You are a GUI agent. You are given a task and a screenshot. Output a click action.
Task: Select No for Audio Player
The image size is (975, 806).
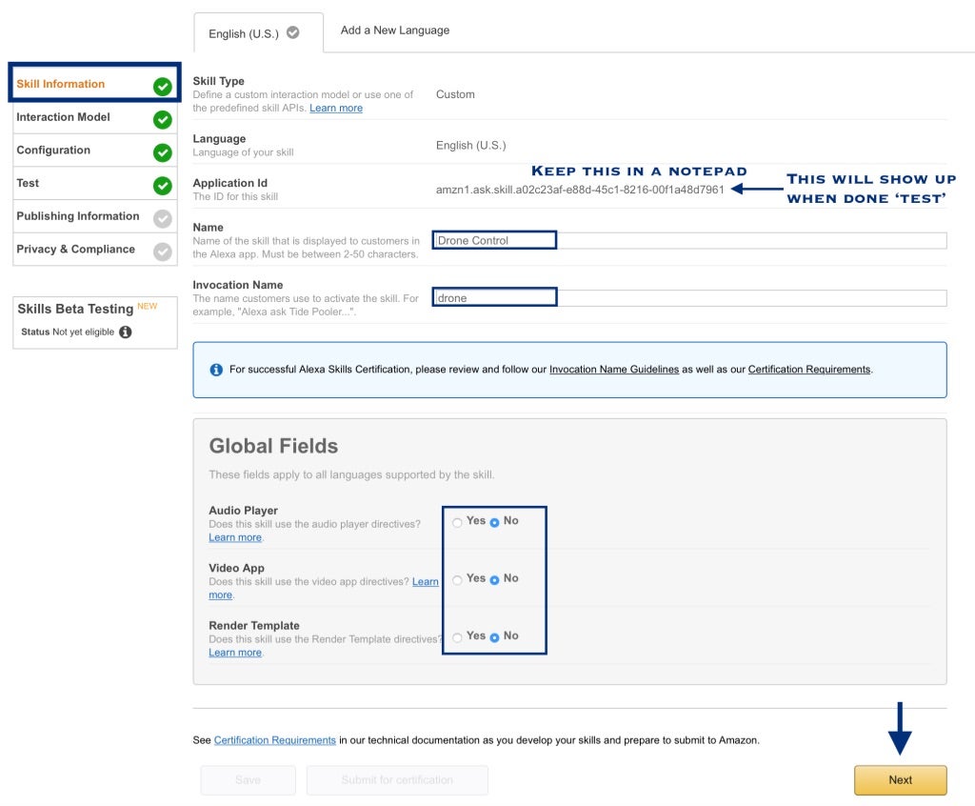(494, 522)
